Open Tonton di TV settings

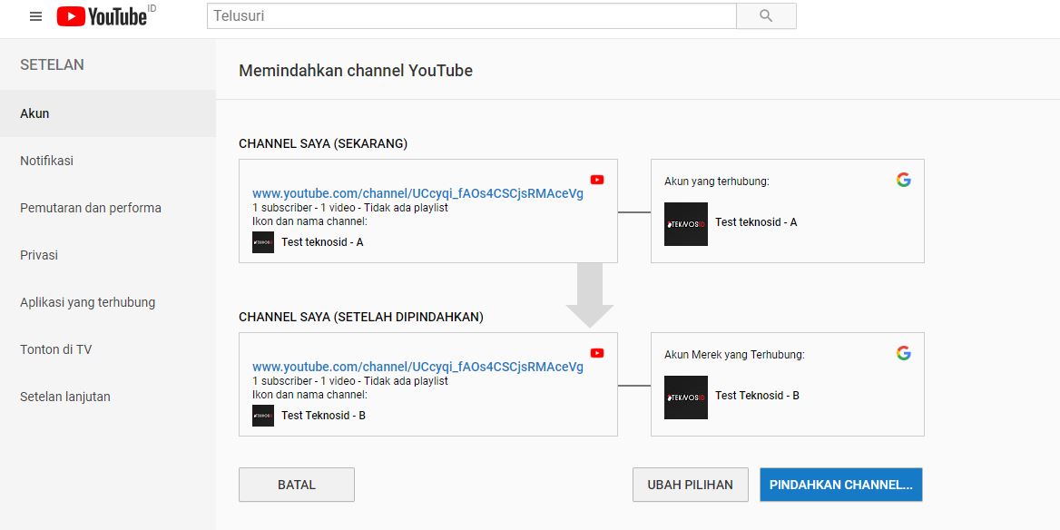(x=107, y=349)
